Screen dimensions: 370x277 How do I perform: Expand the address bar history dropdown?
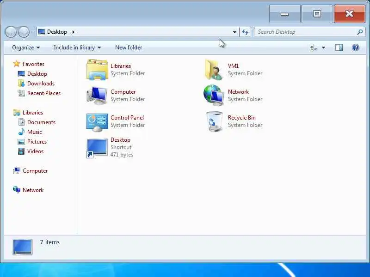pos(234,32)
